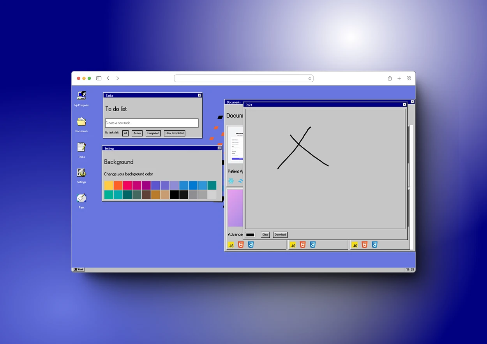Toggle the Completed tasks filter

coord(153,133)
